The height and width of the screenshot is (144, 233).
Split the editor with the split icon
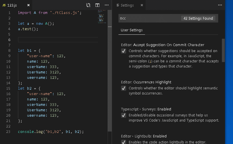97,5
